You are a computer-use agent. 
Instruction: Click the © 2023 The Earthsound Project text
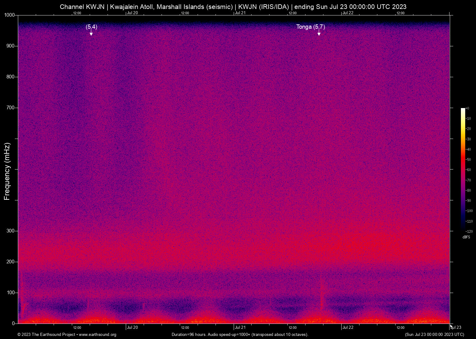[x=46, y=335]
